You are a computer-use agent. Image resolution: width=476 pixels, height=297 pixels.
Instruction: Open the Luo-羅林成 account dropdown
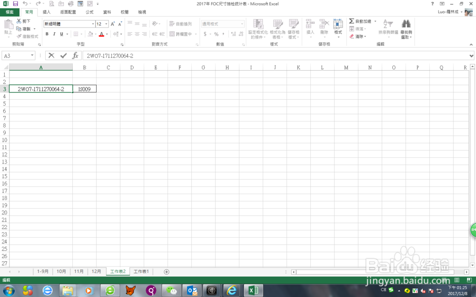[x=462, y=12]
